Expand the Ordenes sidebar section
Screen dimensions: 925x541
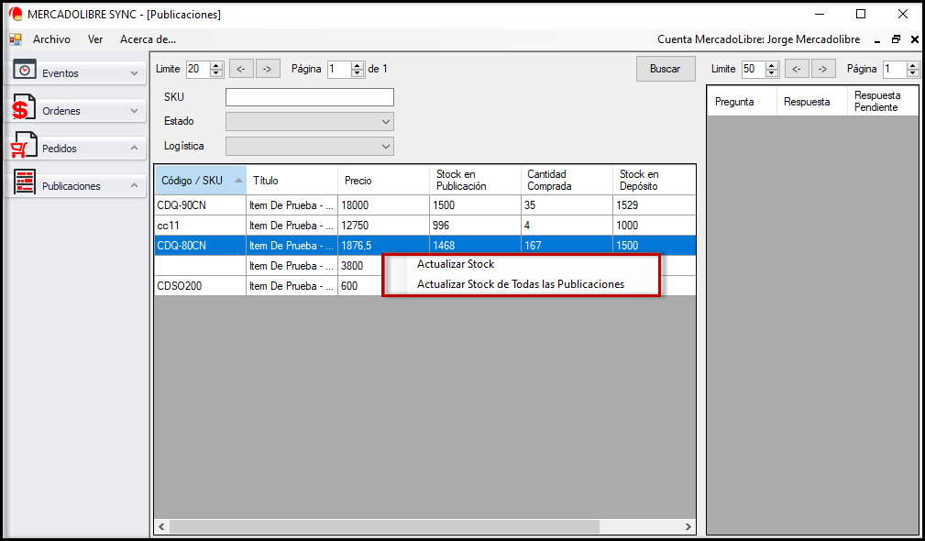tap(134, 111)
